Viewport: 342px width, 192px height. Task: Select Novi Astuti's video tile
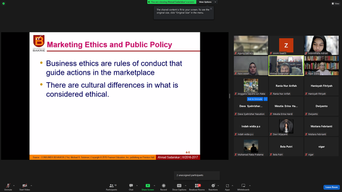click(251, 66)
